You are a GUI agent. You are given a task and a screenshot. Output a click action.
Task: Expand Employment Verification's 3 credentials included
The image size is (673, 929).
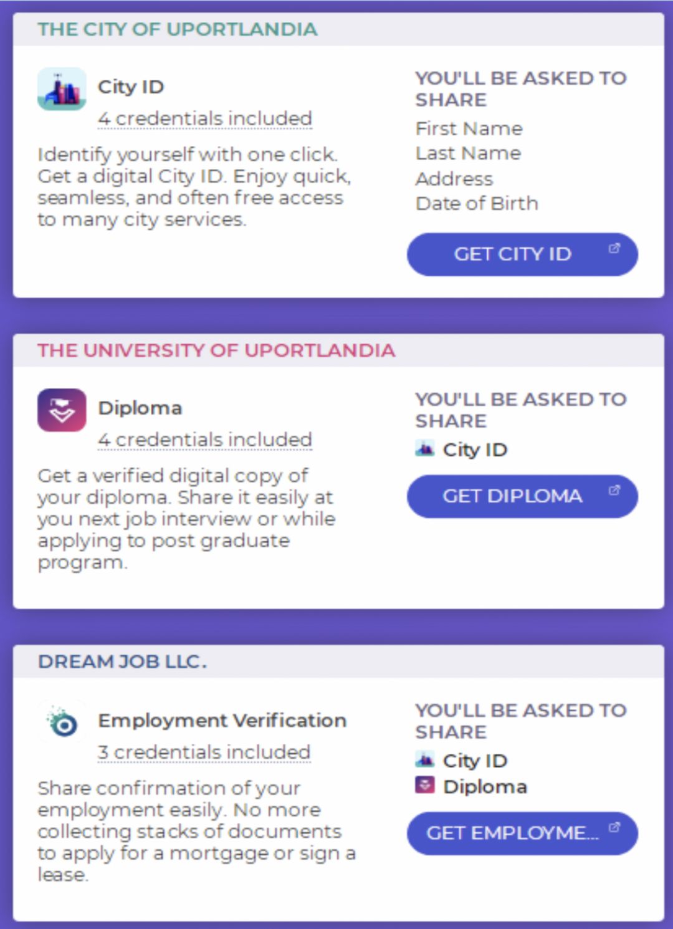coord(204,752)
